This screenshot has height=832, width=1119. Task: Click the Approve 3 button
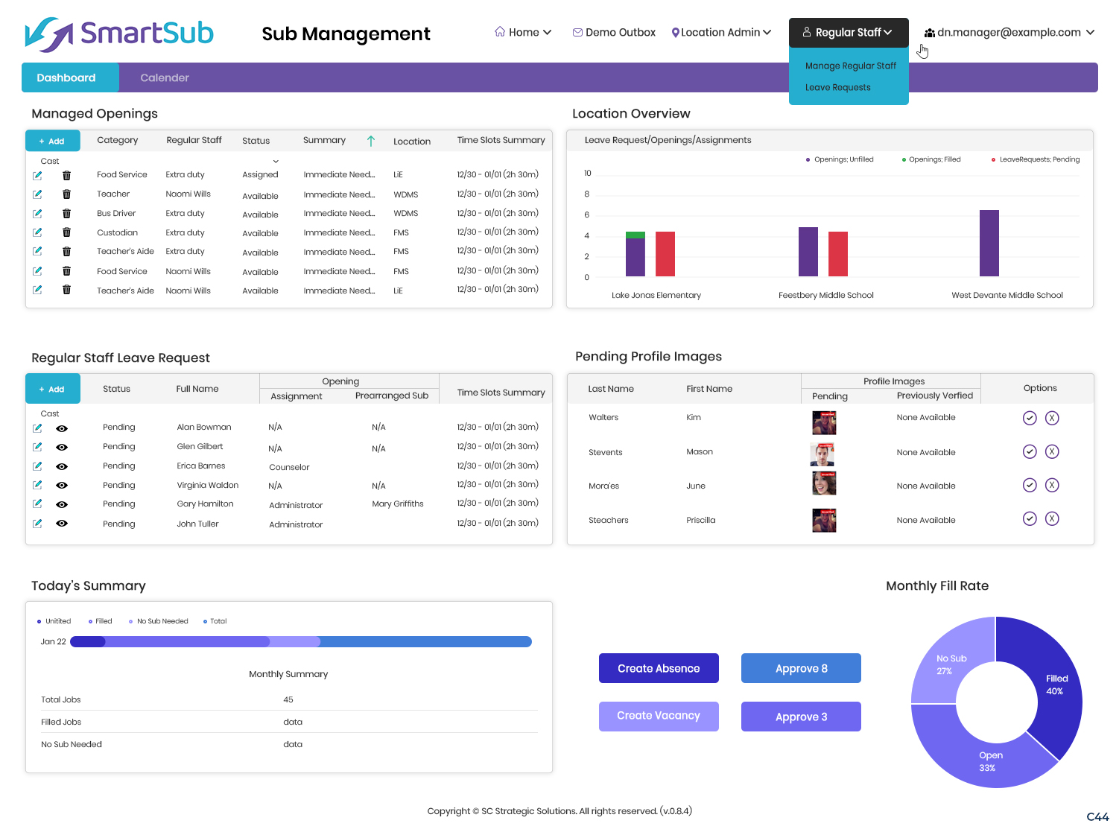pos(801,717)
